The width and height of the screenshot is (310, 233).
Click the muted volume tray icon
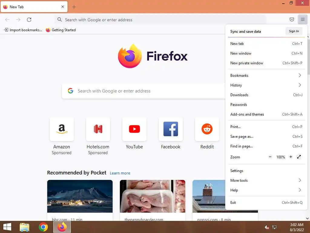coord(267,227)
